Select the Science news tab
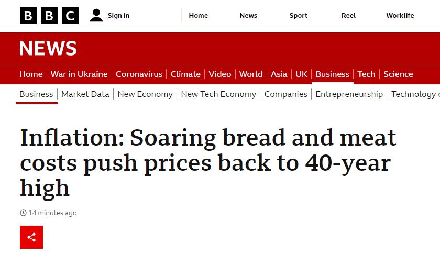This screenshot has width=440, height=266. [x=398, y=74]
